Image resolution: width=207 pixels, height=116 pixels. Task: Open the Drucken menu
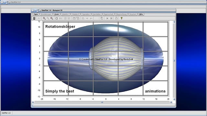133,14
